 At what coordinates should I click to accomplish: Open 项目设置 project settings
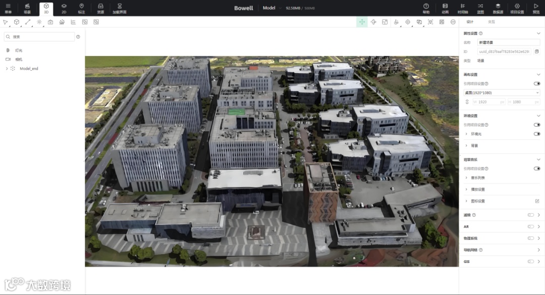(x=517, y=8)
